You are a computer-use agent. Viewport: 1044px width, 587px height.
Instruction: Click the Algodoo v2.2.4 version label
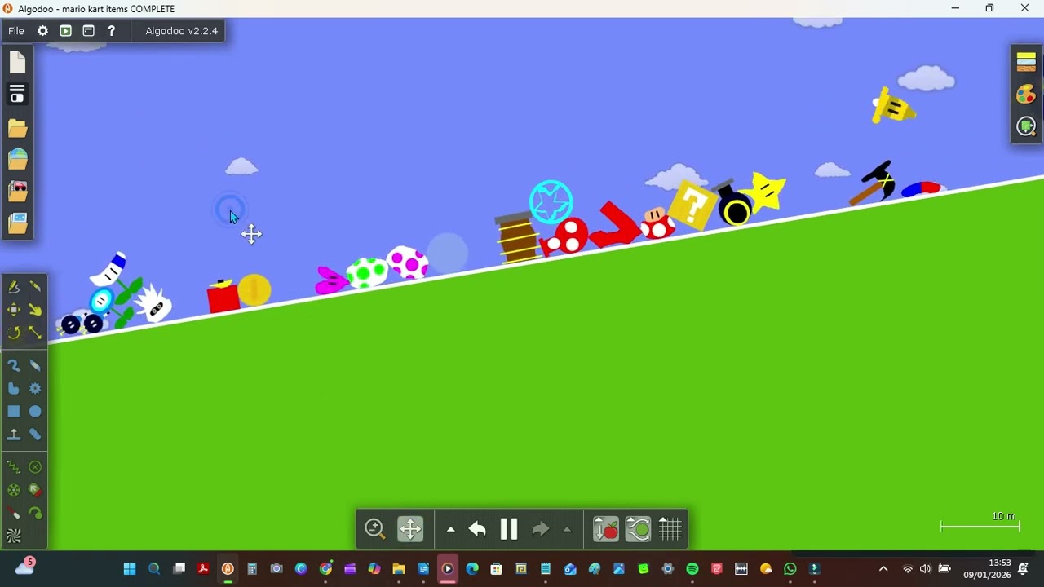tap(181, 31)
